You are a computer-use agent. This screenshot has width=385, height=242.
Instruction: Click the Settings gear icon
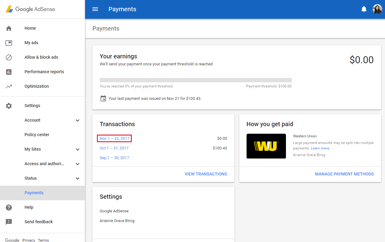click(9, 106)
